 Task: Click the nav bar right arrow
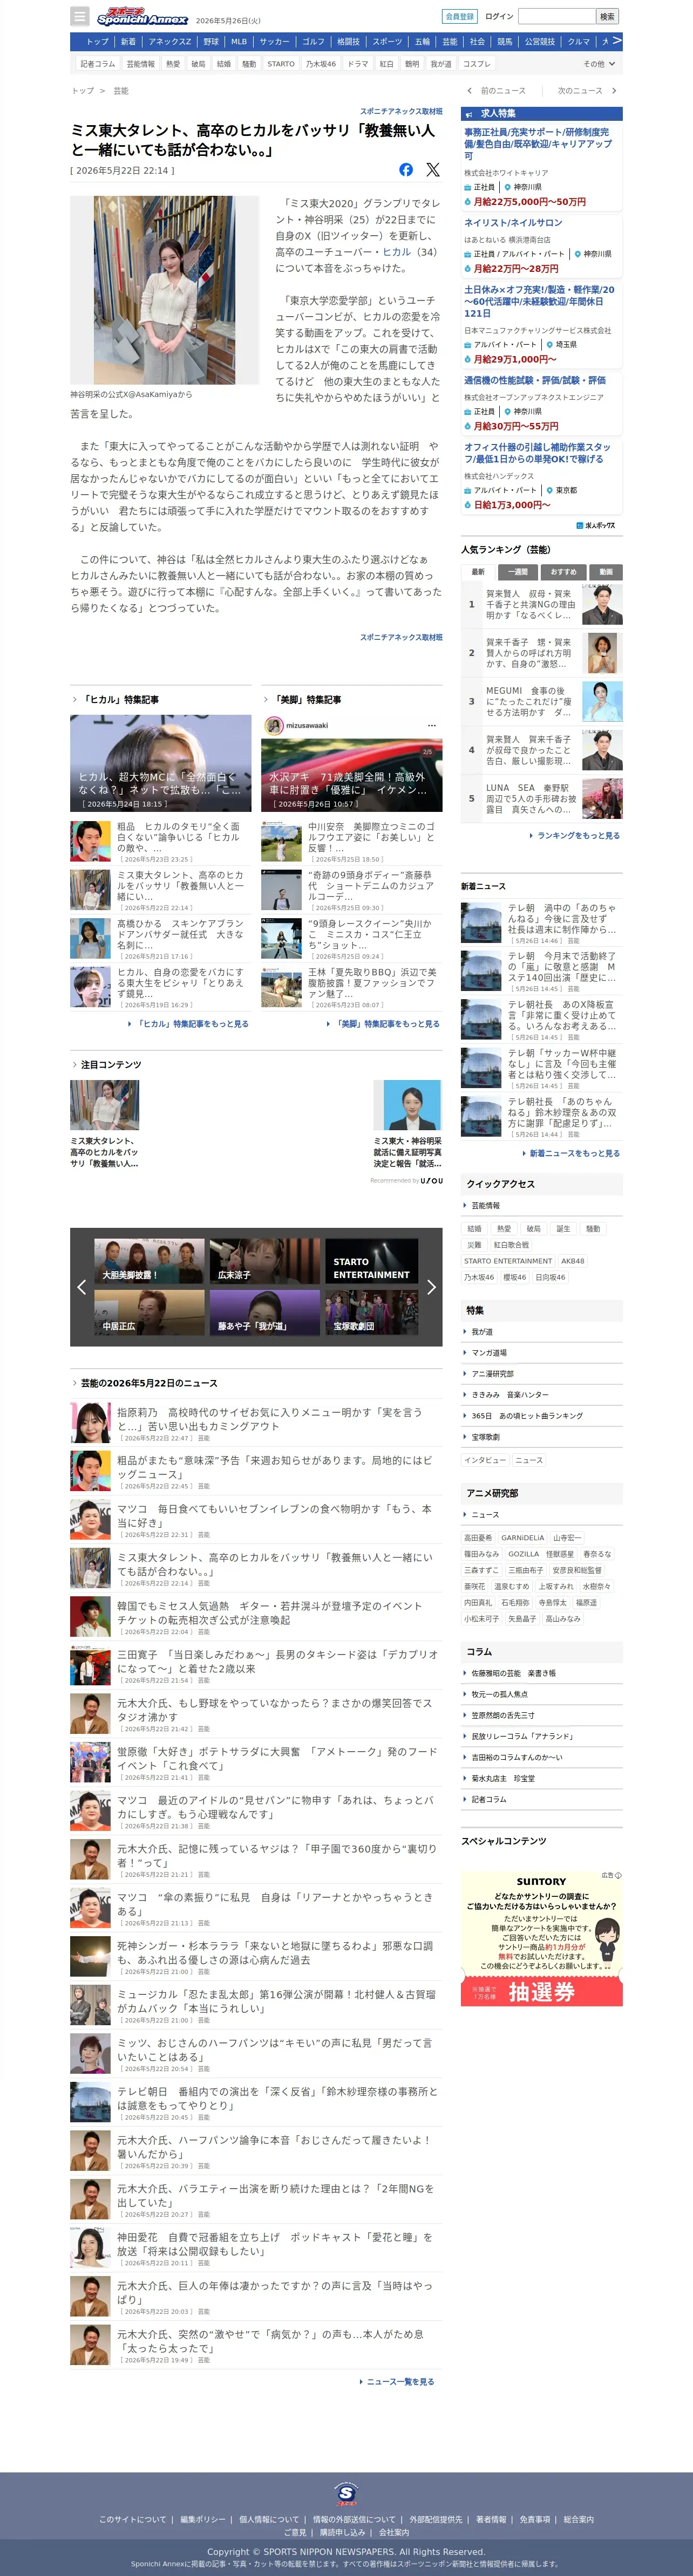616,41
